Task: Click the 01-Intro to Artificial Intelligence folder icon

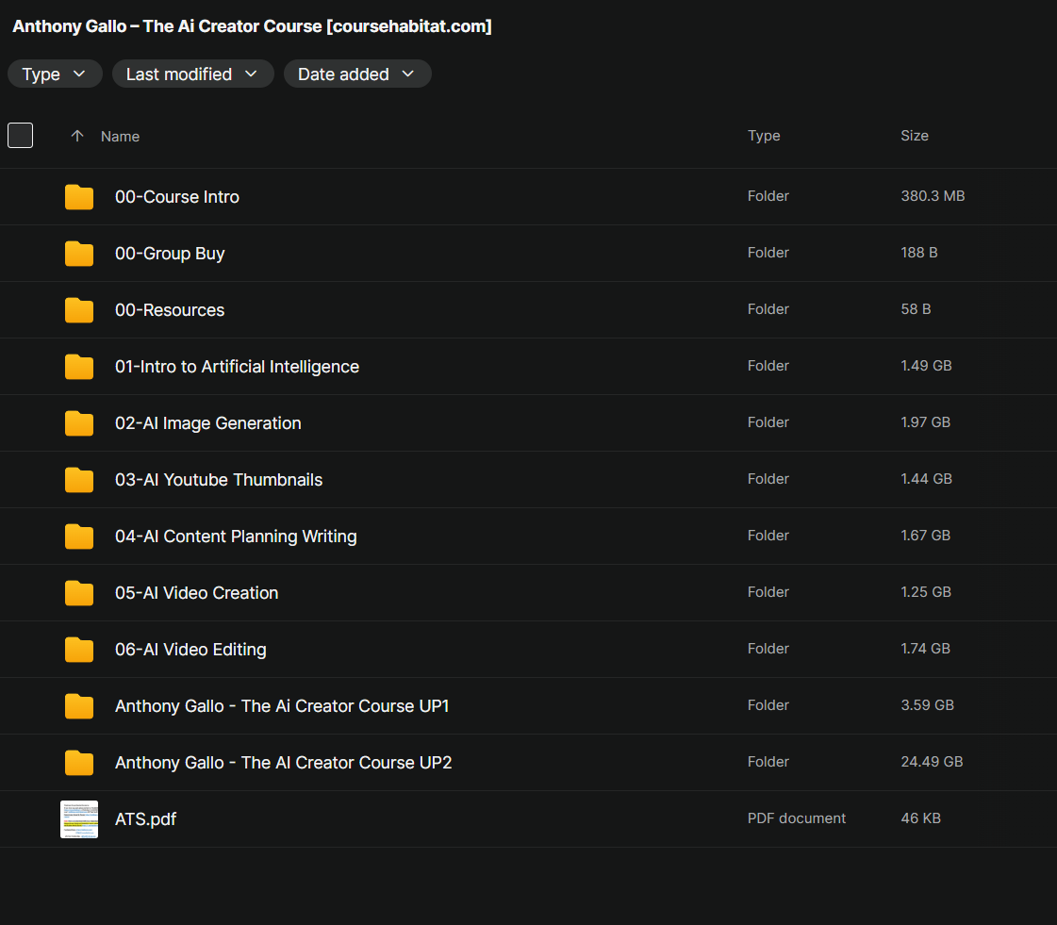Action: pyautogui.click(x=79, y=367)
